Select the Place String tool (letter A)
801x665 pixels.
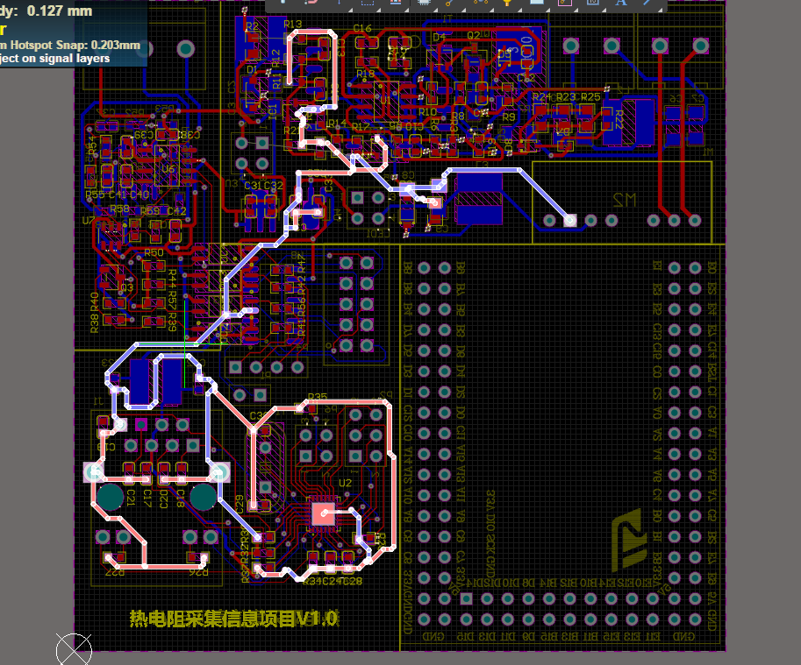pos(621,4)
